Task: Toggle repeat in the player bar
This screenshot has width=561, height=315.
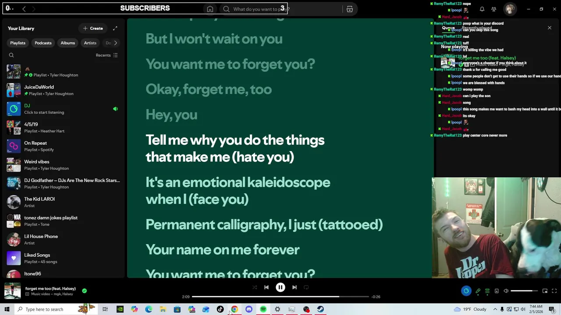Action: click(306, 287)
